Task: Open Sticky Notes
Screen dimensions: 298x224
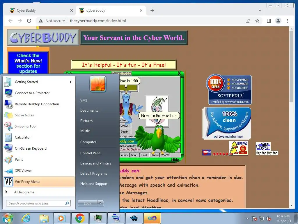Action: (x=39, y=115)
